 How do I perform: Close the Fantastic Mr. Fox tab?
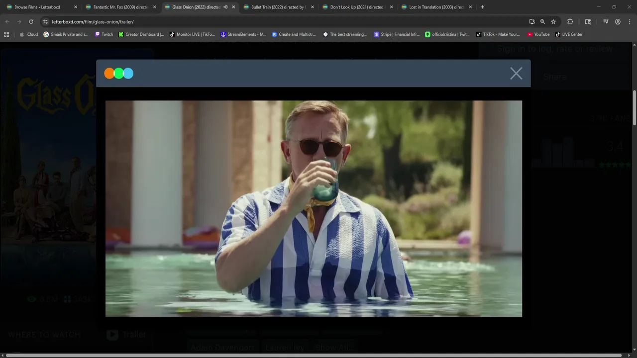(x=154, y=7)
